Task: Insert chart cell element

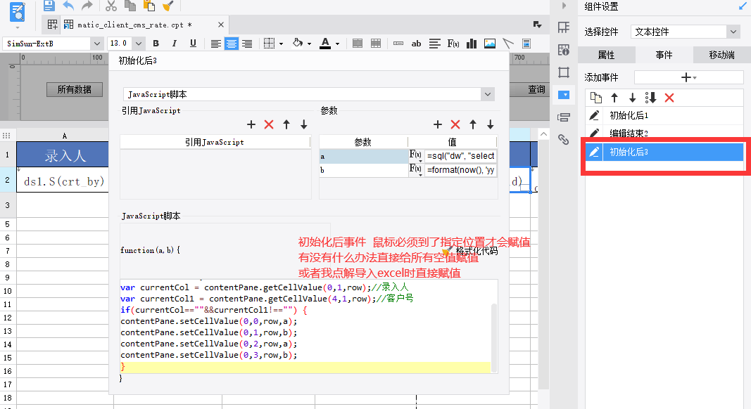Action: (x=472, y=44)
